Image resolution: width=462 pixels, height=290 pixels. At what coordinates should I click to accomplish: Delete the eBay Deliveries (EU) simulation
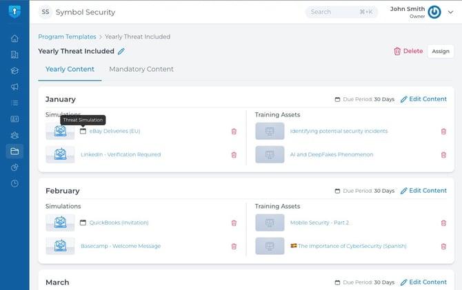pos(234,131)
